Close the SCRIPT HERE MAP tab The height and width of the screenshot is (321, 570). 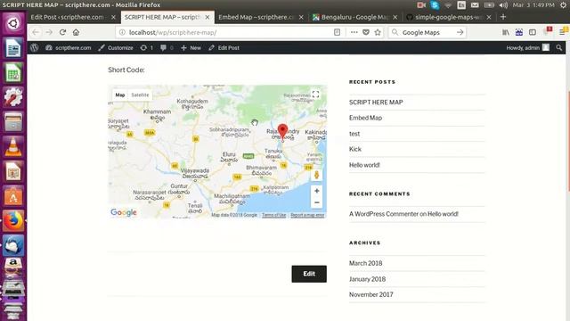coord(208,17)
